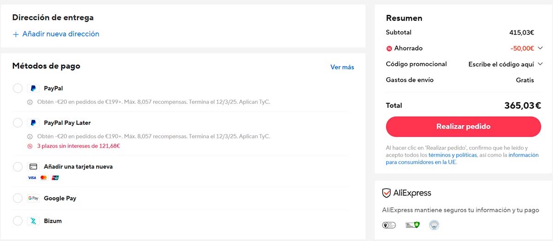
Task: Click the Resumen heading
Action: [x=404, y=18]
